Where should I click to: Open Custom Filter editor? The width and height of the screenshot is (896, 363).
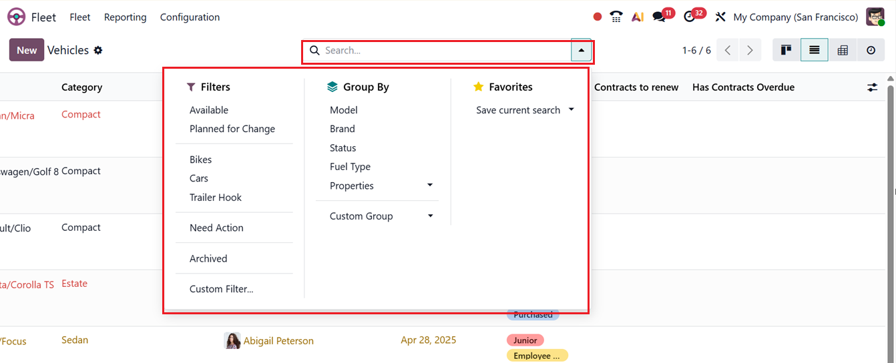point(221,289)
